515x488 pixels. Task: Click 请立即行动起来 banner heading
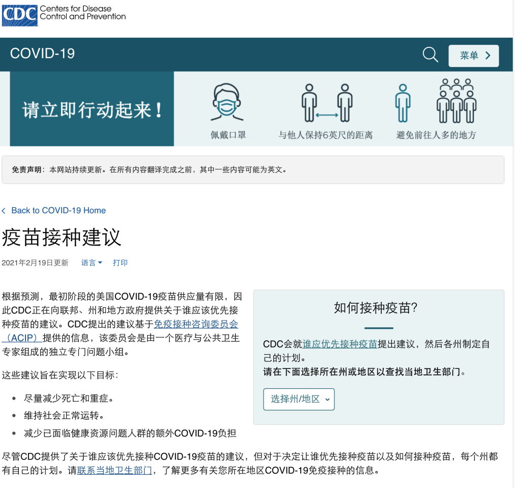click(x=92, y=110)
